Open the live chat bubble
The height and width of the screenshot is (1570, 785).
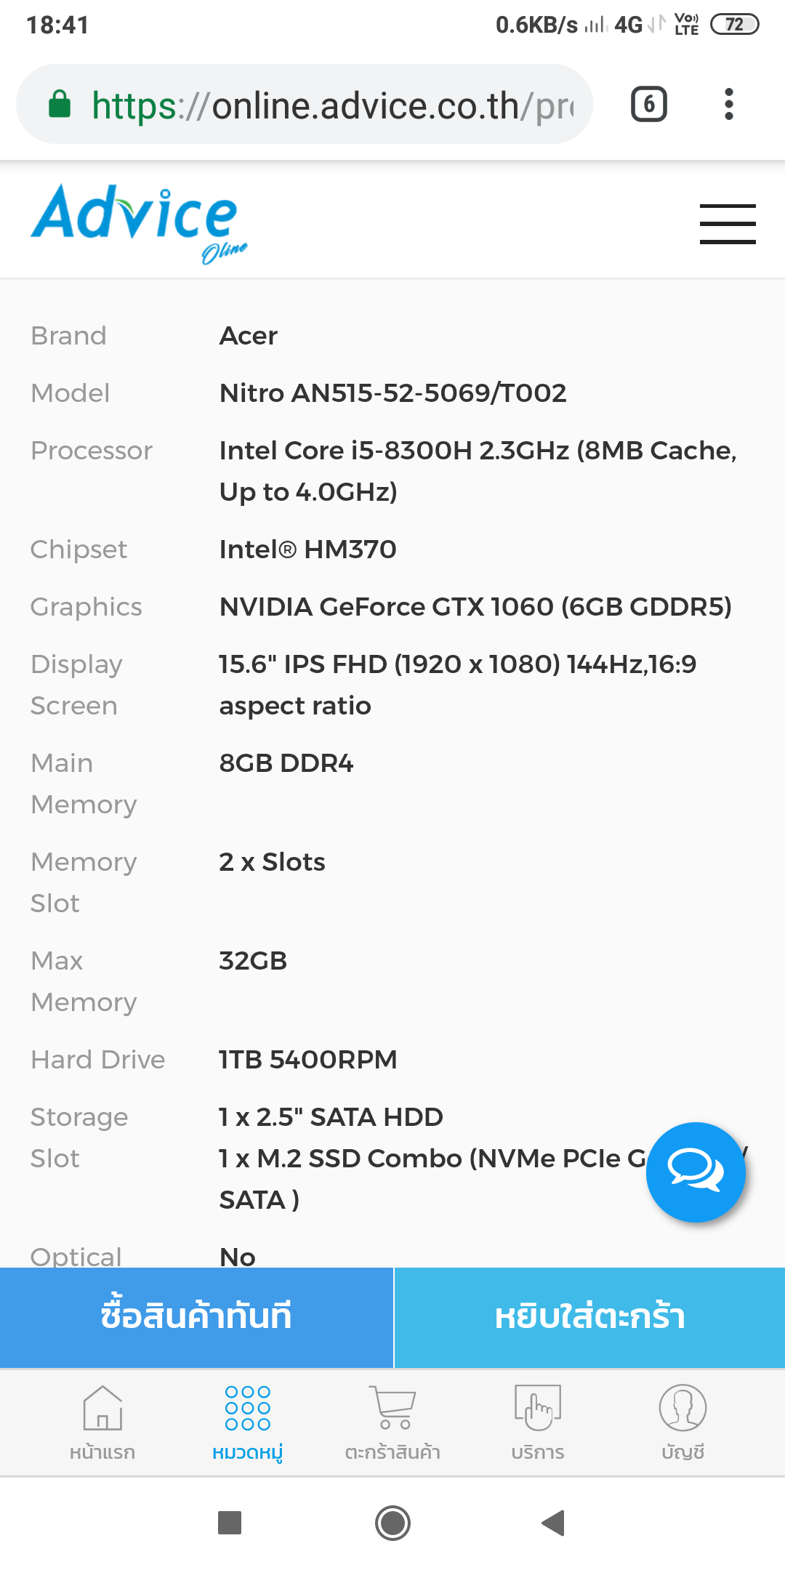tap(696, 1172)
